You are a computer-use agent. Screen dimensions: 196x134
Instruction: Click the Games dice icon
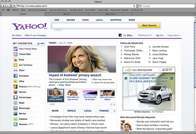click(16, 92)
